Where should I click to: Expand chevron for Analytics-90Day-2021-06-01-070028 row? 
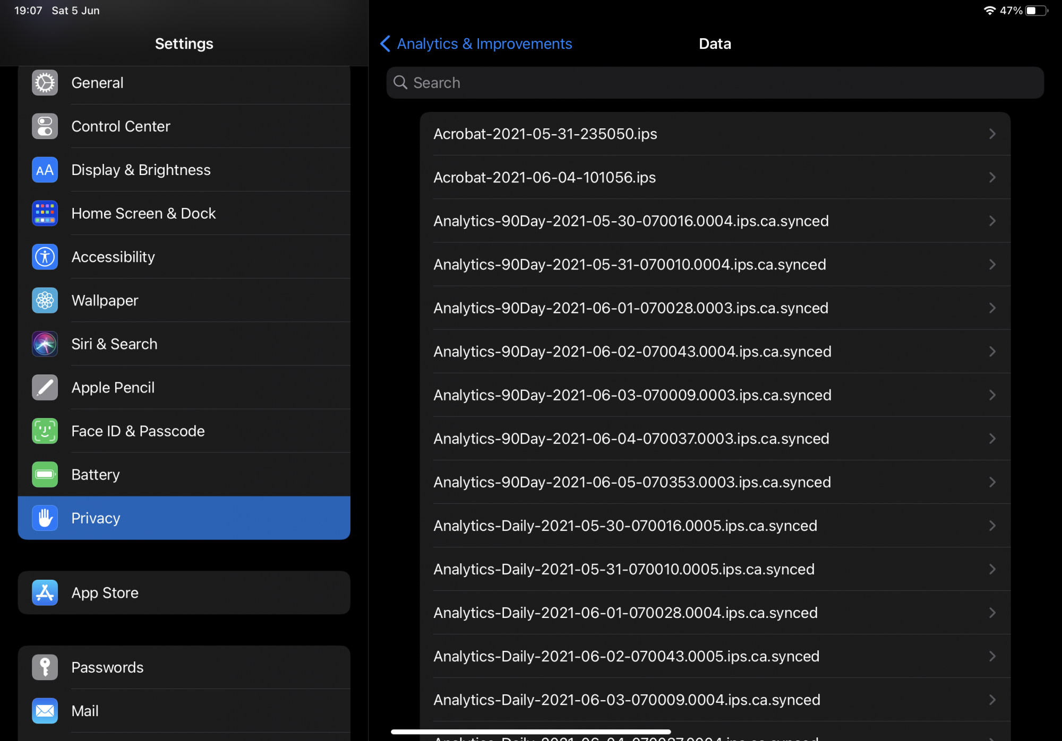(x=992, y=308)
